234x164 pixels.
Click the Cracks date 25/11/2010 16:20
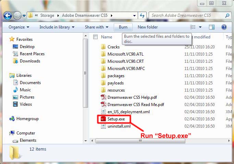coord(199,47)
